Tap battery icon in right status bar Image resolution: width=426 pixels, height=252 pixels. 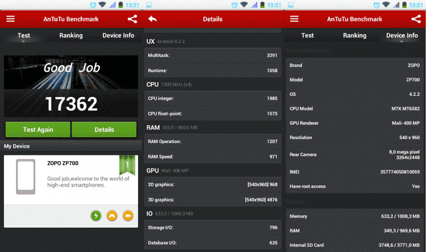pyautogui.click(x=404, y=5)
